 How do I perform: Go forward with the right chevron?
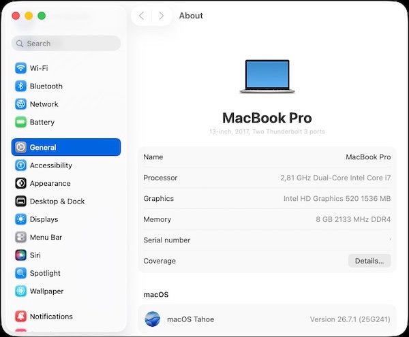point(161,16)
